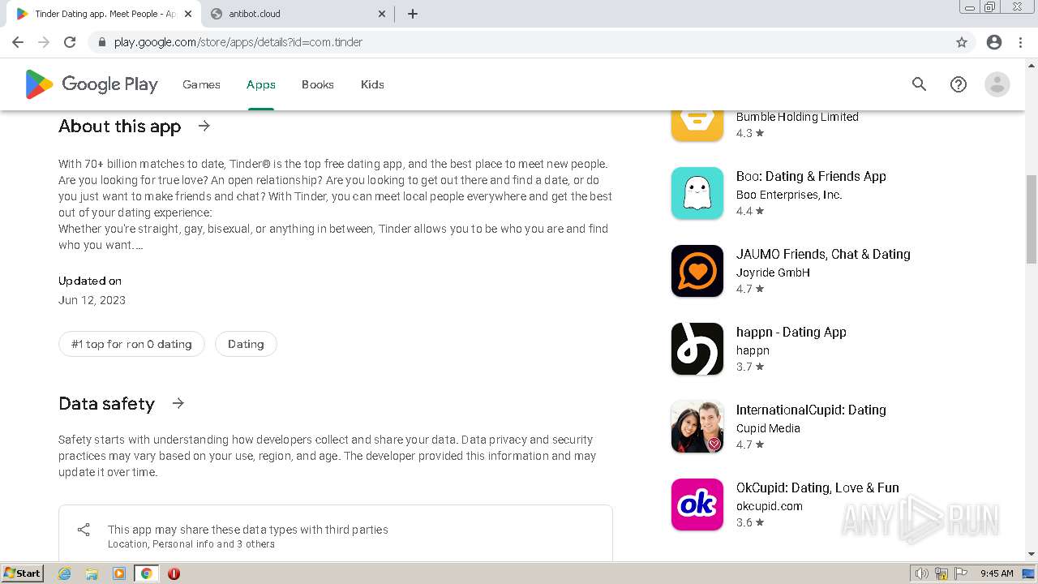The image size is (1038, 584).
Task: Expand About this app arrow
Action: tap(204, 126)
